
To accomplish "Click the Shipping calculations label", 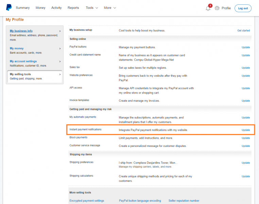I will click(81, 176).
